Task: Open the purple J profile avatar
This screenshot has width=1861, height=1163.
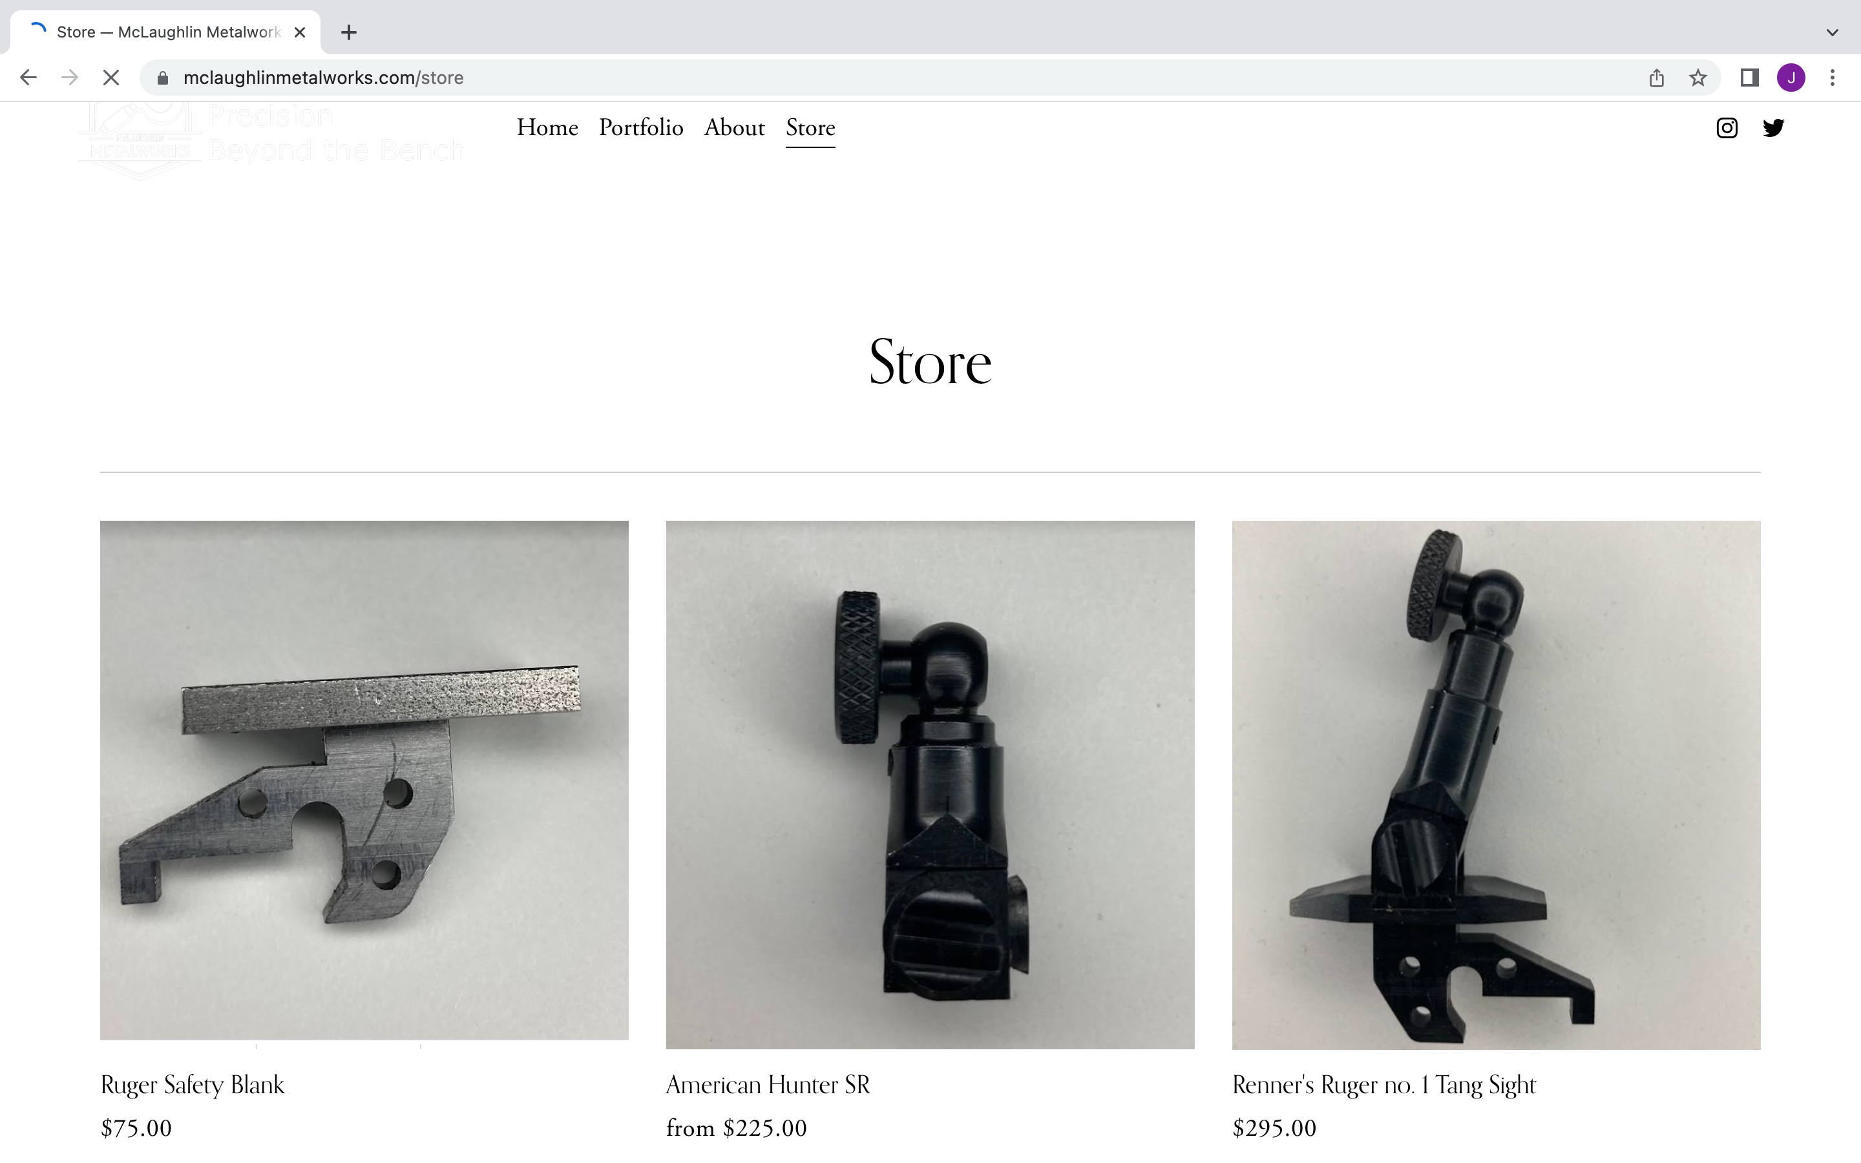Action: tap(1791, 78)
